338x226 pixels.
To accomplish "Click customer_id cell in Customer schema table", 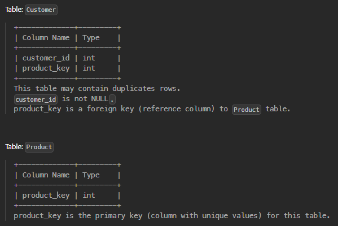I will [x=46, y=58].
